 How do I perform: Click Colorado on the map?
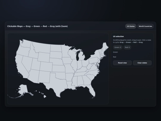pyautogui.click(x=46, y=67)
